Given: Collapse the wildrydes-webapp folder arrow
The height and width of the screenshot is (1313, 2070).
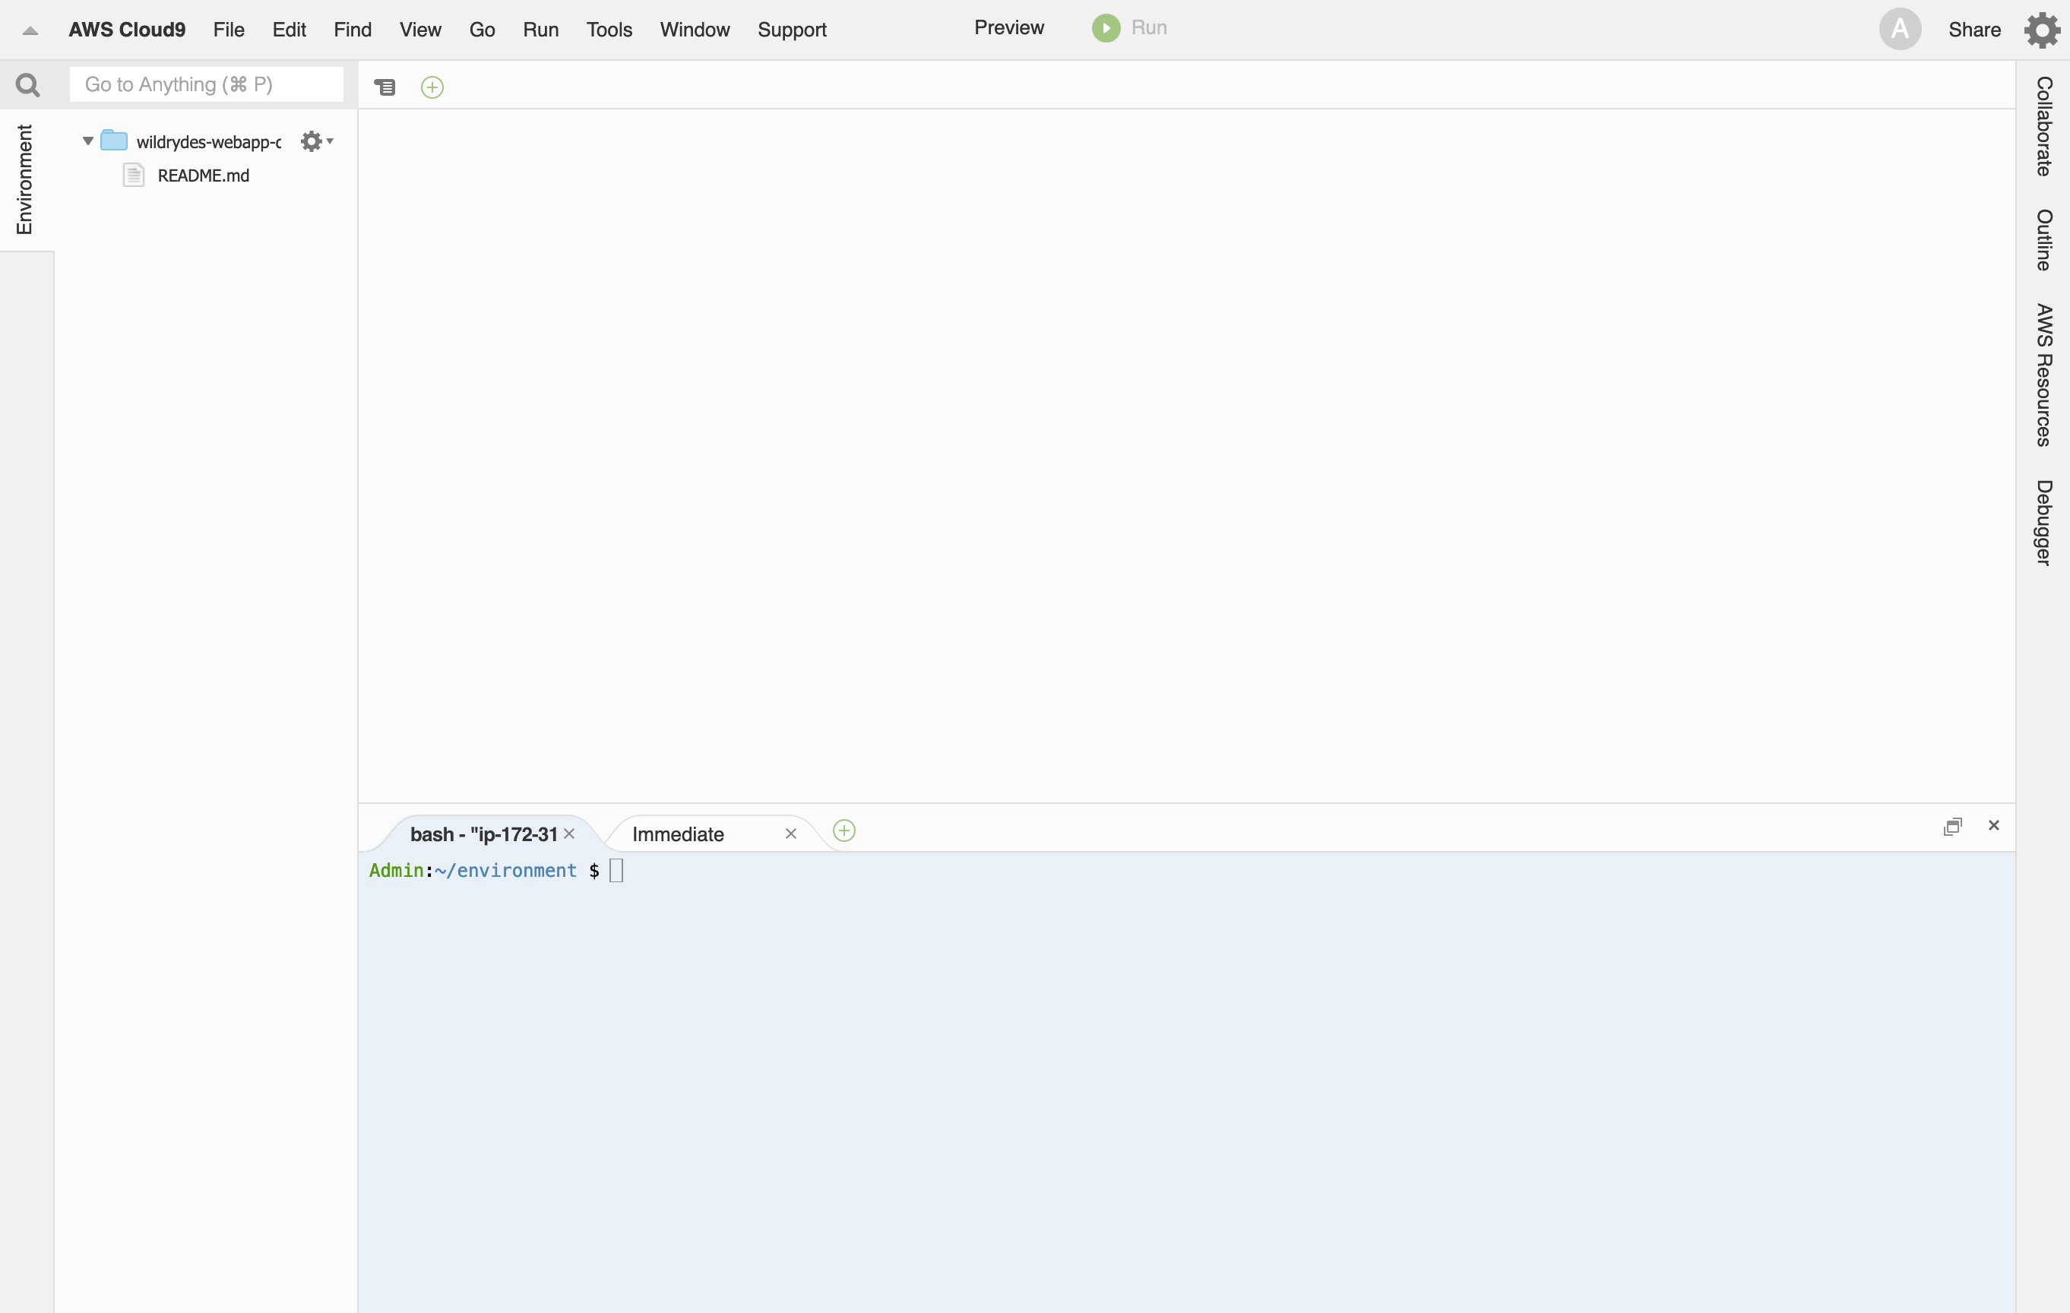Looking at the screenshot, I should pos(87,141).
